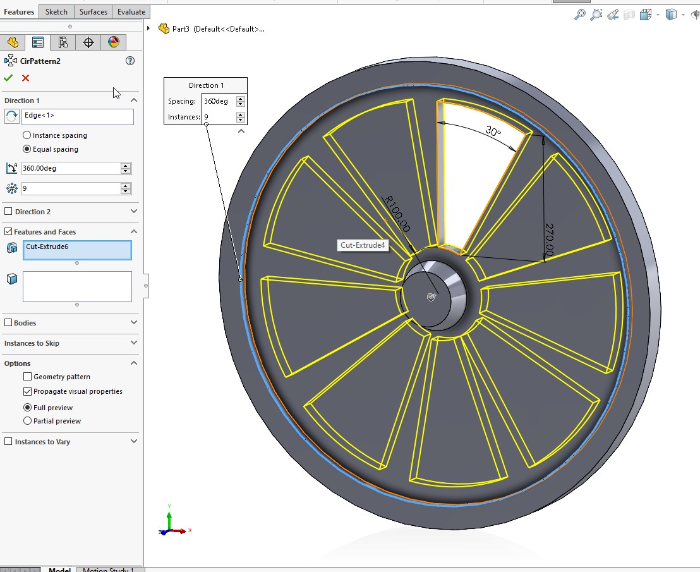700x572 pixels.
Task: Cancel the circular pattern with red X
Action: point(24,78)
